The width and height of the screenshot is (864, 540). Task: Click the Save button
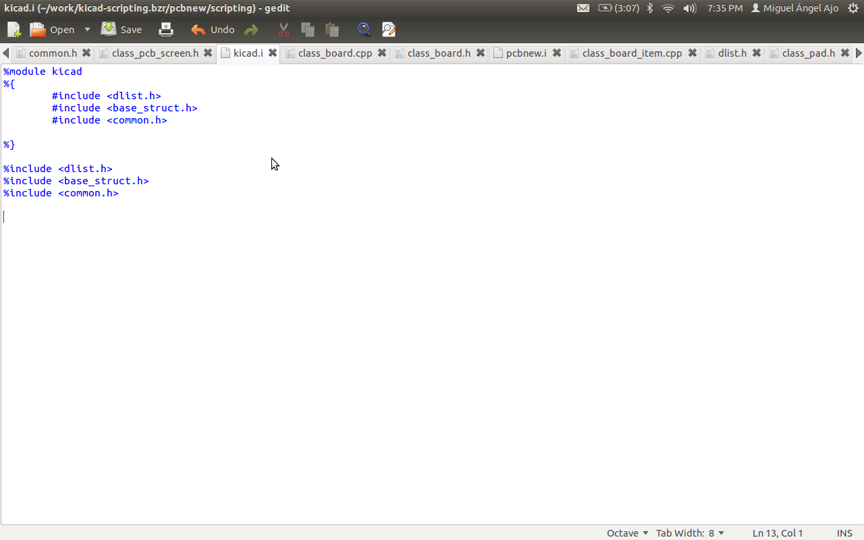[122, 30]
